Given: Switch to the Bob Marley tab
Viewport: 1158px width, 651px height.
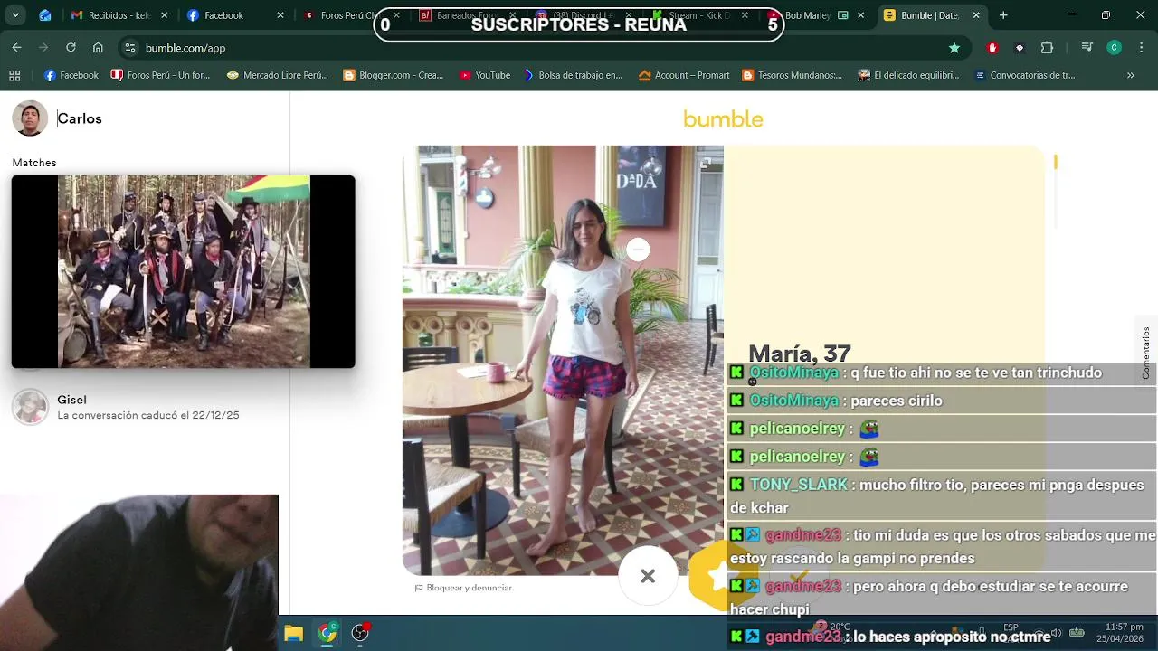Looking at the screenshot, I should (x=819, y=15).
